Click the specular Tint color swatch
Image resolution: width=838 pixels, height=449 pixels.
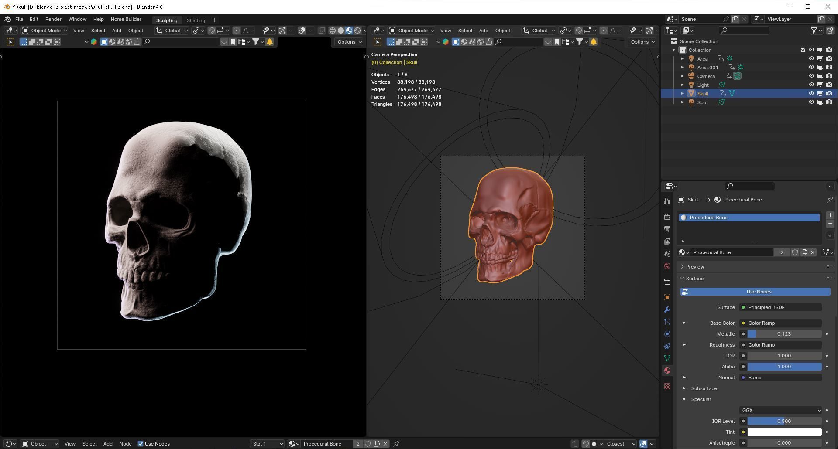(784, 432)
